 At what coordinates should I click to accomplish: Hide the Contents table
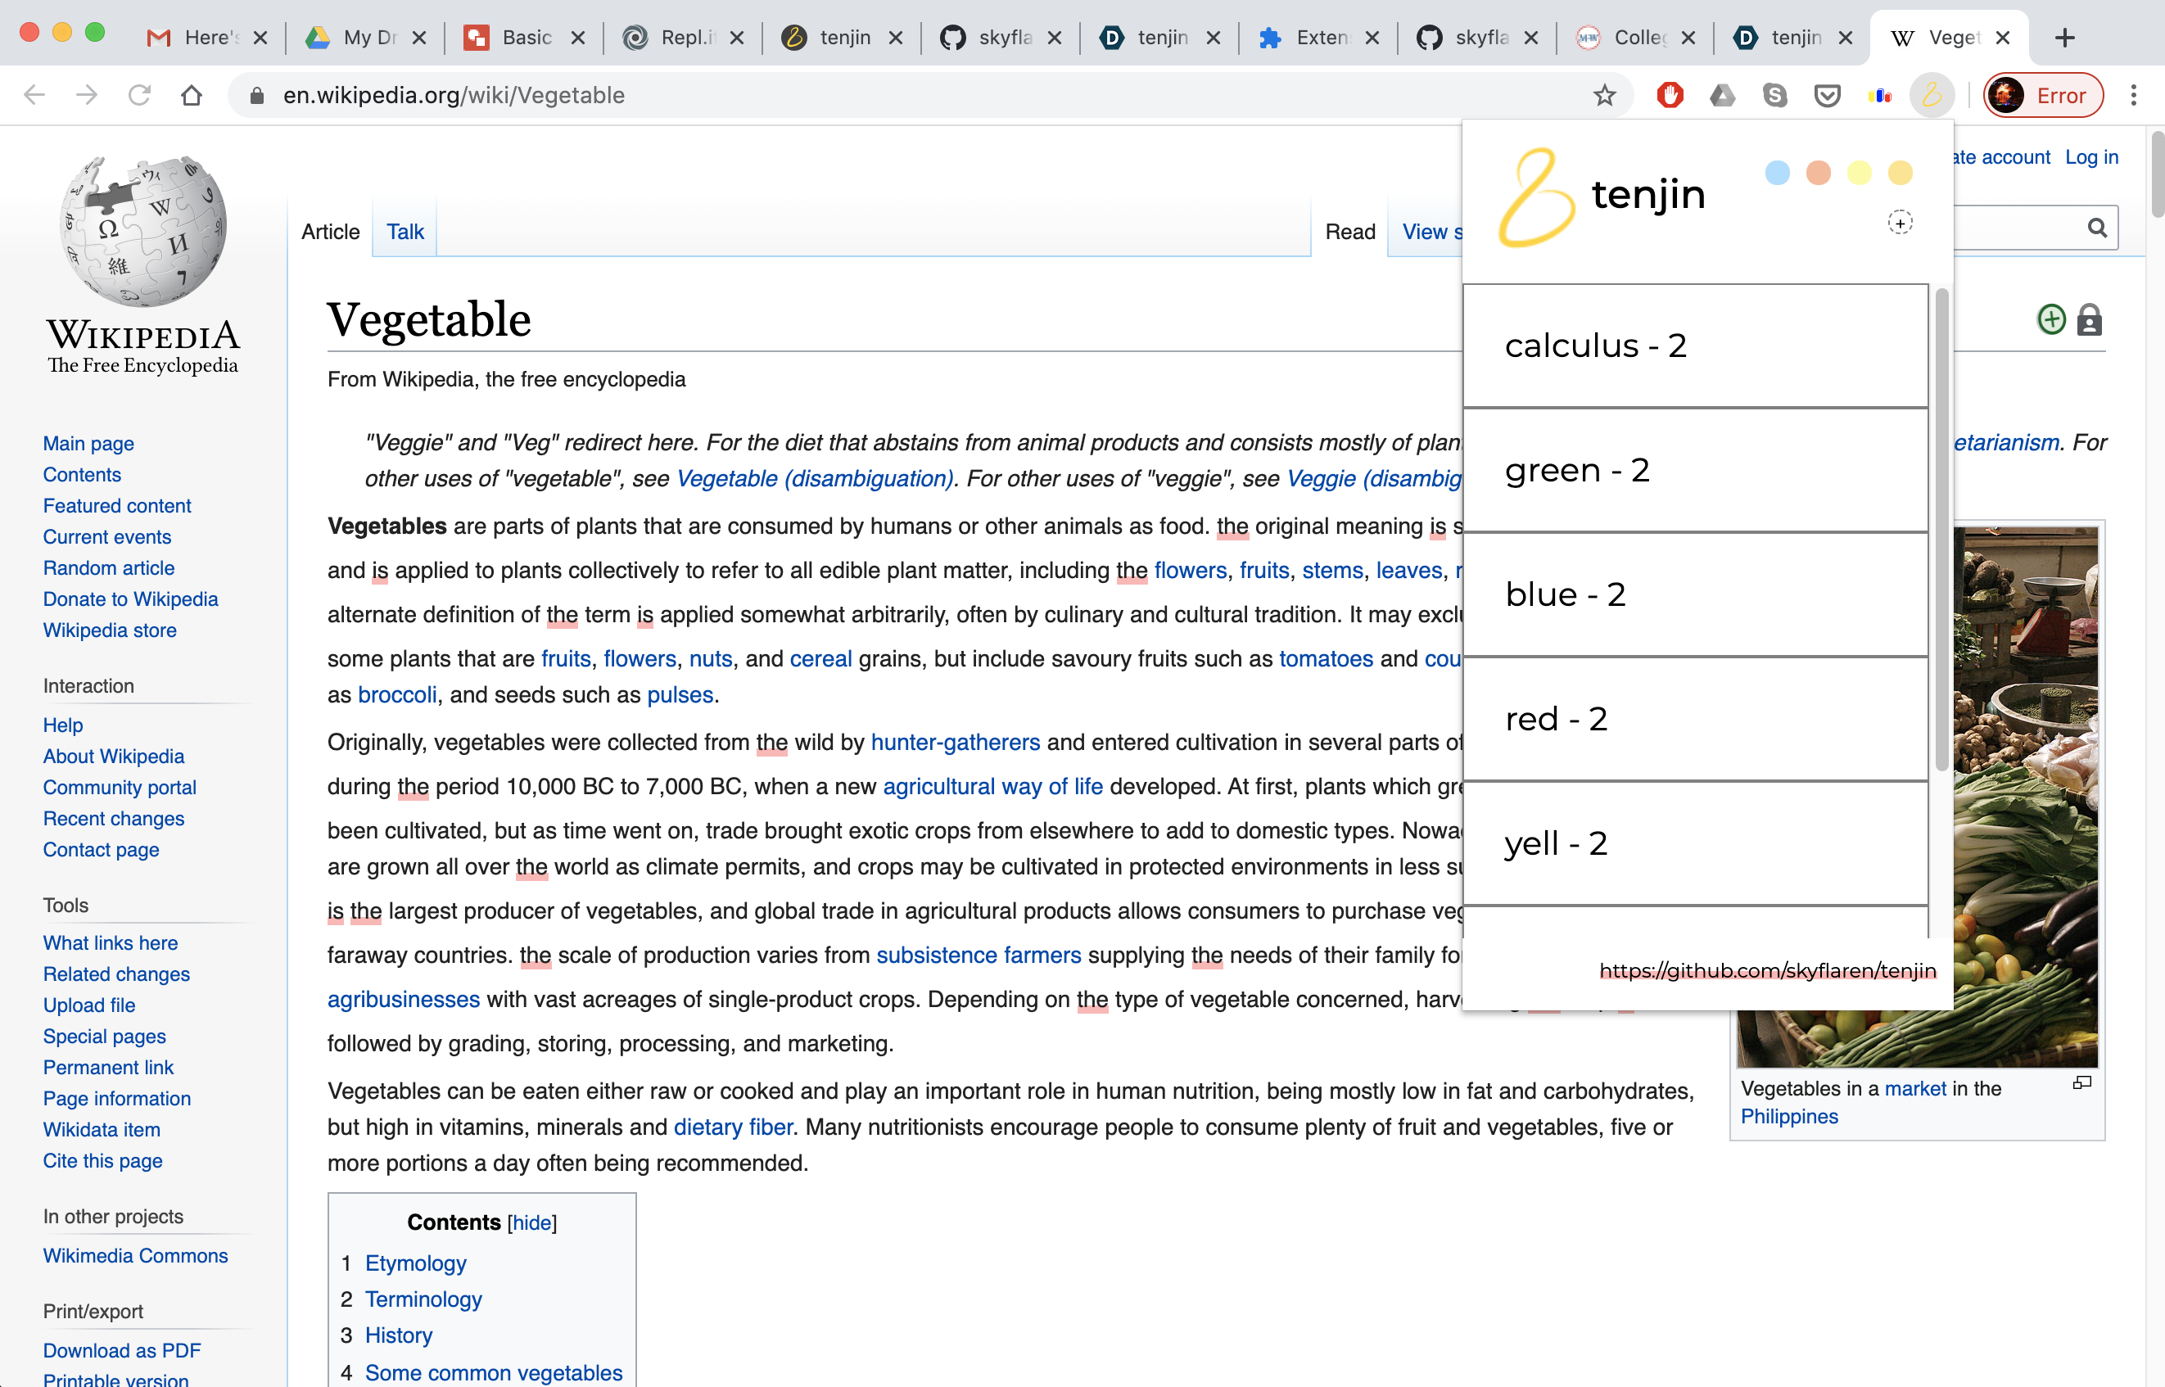pos(531,1222)
